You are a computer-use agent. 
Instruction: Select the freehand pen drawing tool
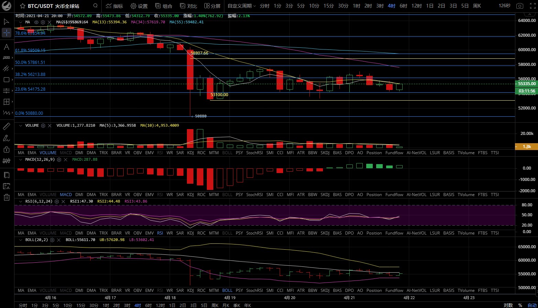(7, 138)
